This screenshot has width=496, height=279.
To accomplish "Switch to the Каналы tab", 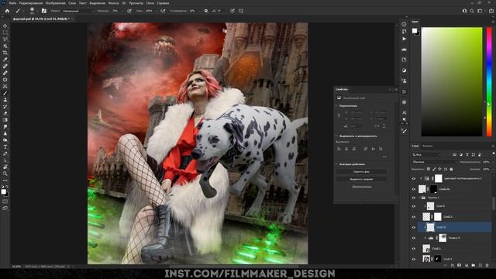I will click(x=428, y=146).
